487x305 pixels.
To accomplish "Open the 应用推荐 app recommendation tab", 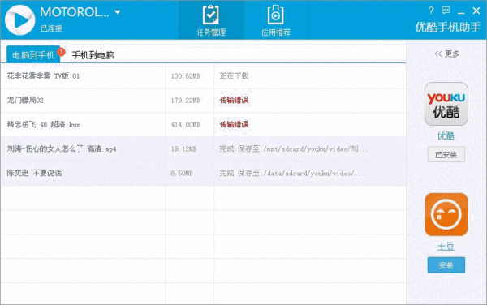I will (276, 20).
